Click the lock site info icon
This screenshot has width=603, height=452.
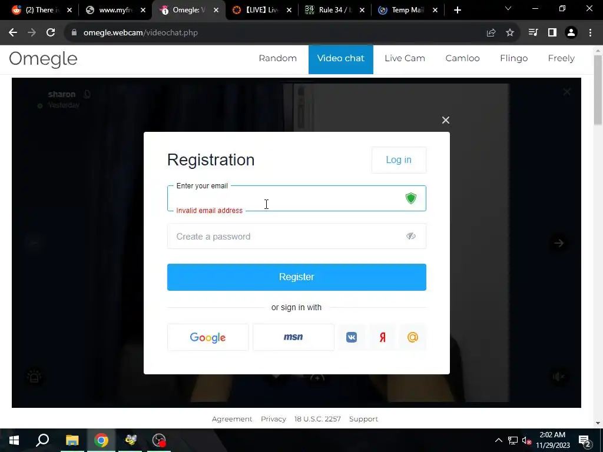pyautogui.click(x=74, y=33)
